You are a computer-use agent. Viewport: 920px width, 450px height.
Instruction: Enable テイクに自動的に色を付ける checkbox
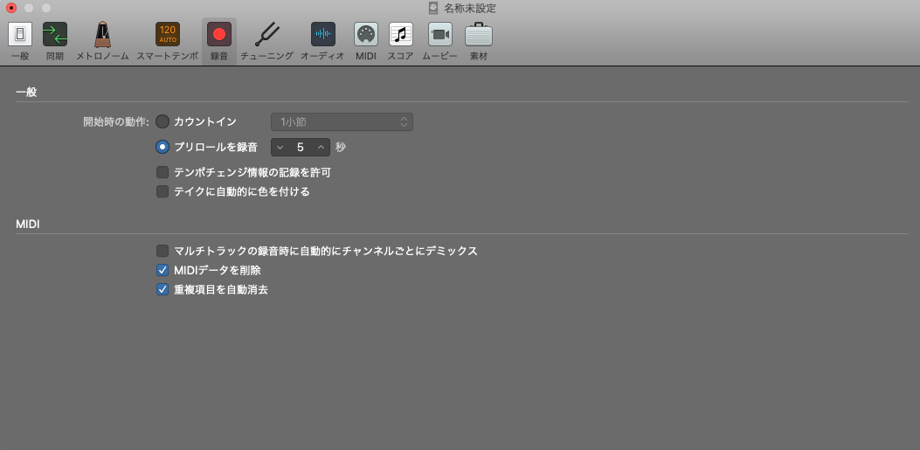[x=163, y=191]
